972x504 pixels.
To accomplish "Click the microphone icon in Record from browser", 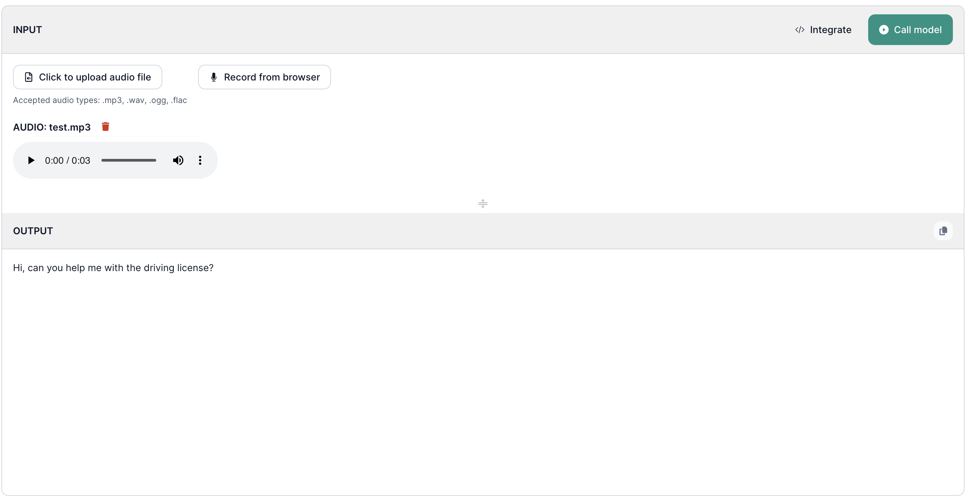I will [213, 77].
